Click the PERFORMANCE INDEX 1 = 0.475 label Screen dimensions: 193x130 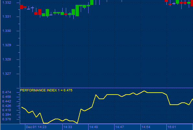pyautogui.click(x=46, y=90)
